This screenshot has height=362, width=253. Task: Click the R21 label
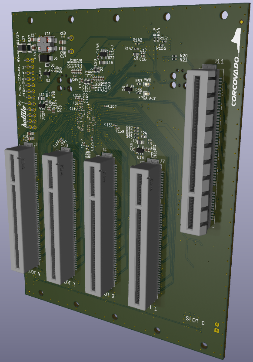184,60
